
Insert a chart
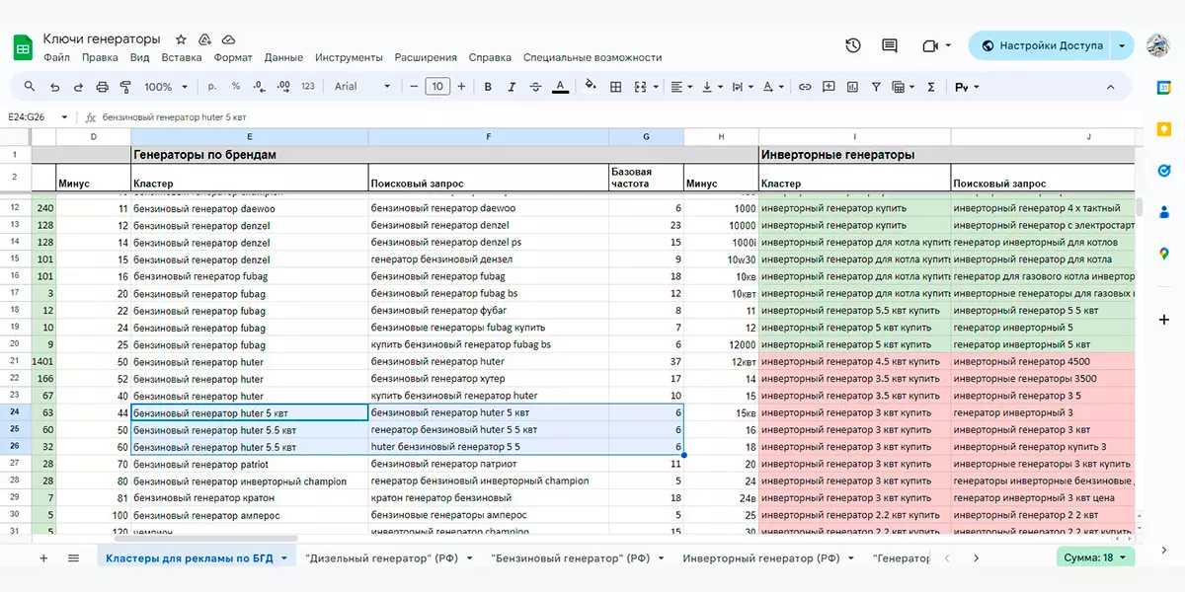coord(852,87)
